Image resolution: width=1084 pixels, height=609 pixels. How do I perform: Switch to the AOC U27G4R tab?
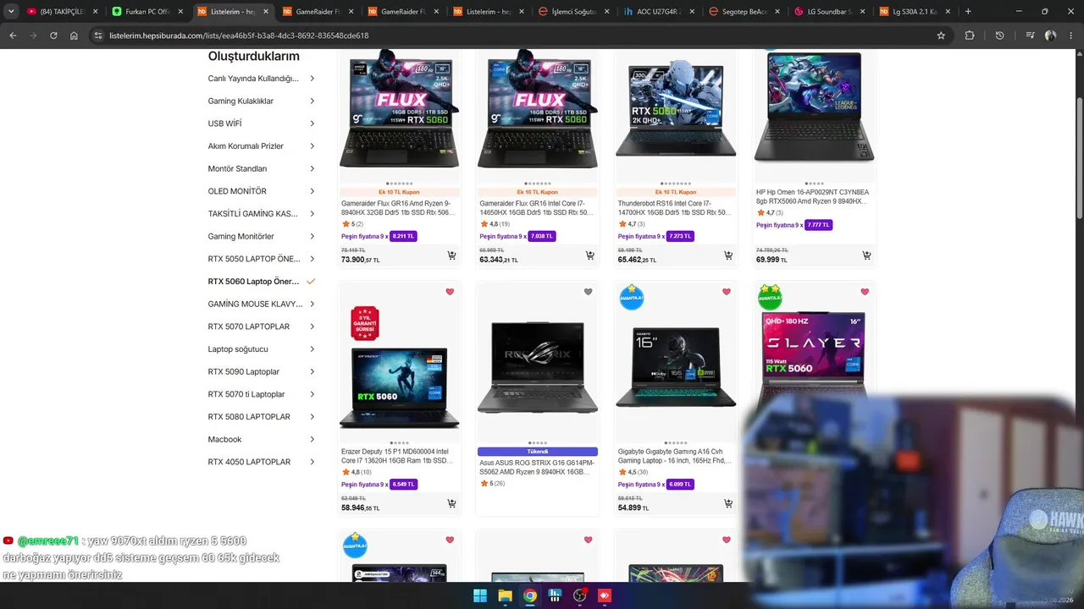point(659,12)
